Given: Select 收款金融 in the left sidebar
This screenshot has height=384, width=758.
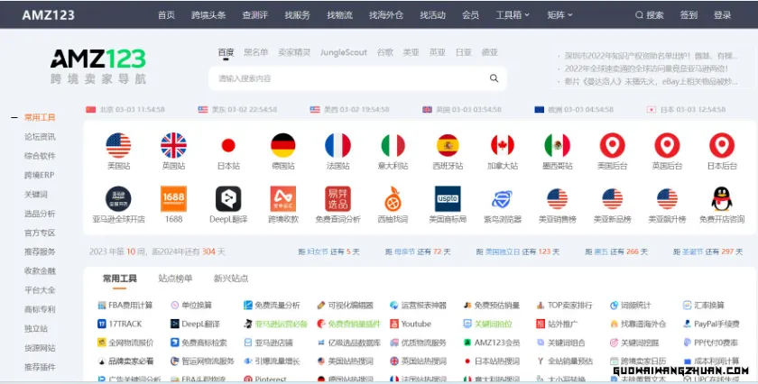Looking at the screenshot, I should [40, 271].
